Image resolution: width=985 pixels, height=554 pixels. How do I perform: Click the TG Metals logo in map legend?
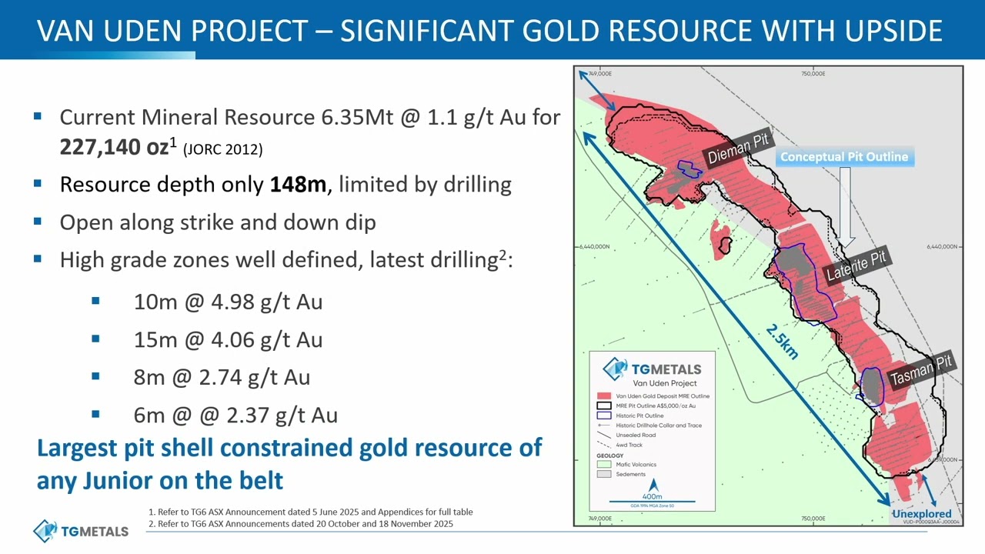652,369
